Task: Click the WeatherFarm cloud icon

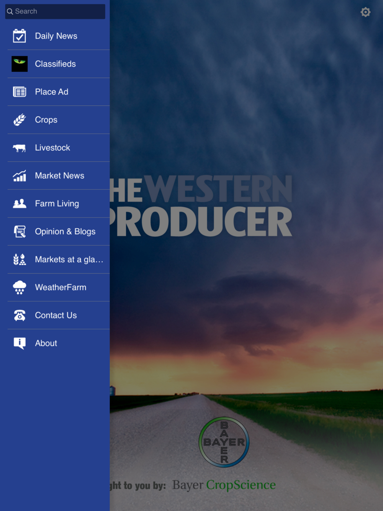Action: coord(20,287)
